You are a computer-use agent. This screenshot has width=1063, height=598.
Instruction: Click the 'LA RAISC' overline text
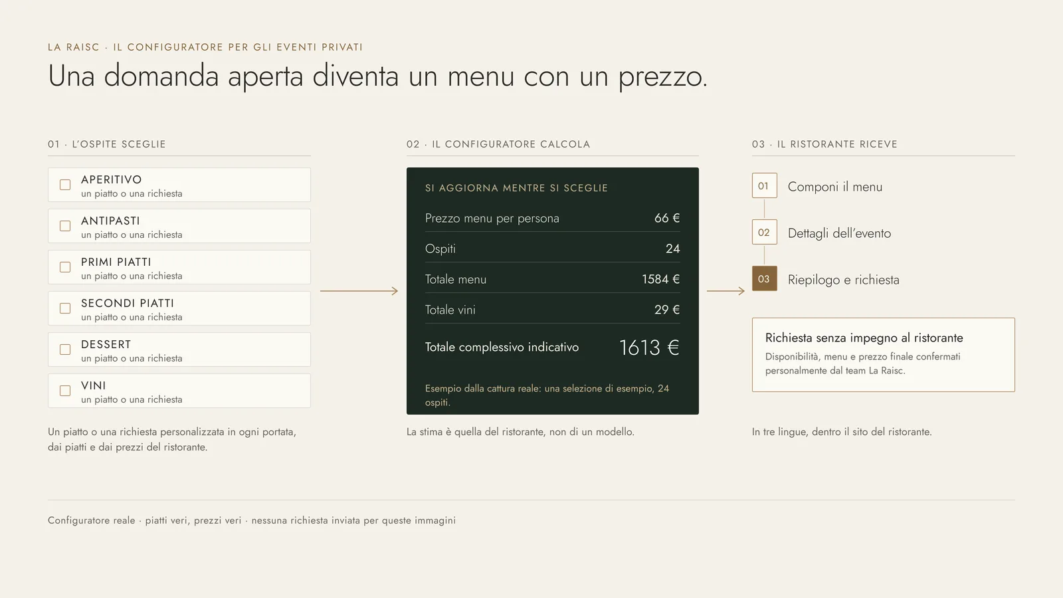(x=74, y=47)
